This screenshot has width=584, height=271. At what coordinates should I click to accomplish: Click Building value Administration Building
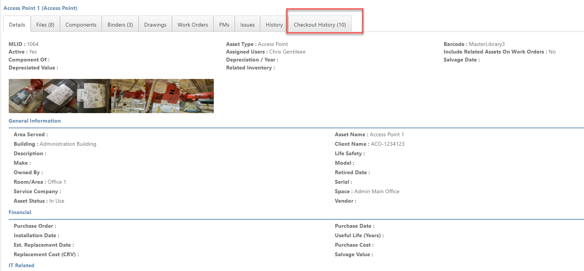(x=68, y=144)
